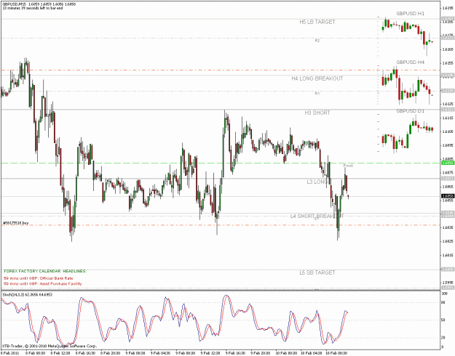Click price scale value 1.6165
The height and width of the screenshot is (356, 455).
[x=448, y=49]
